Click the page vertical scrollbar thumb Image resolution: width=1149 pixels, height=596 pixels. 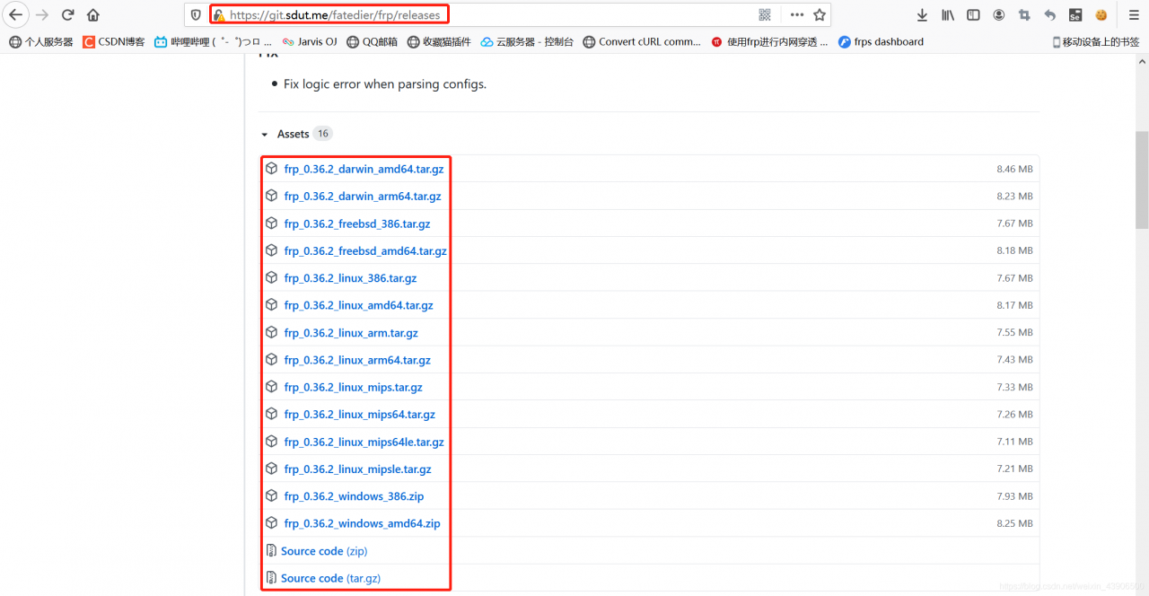(1142, 180)
